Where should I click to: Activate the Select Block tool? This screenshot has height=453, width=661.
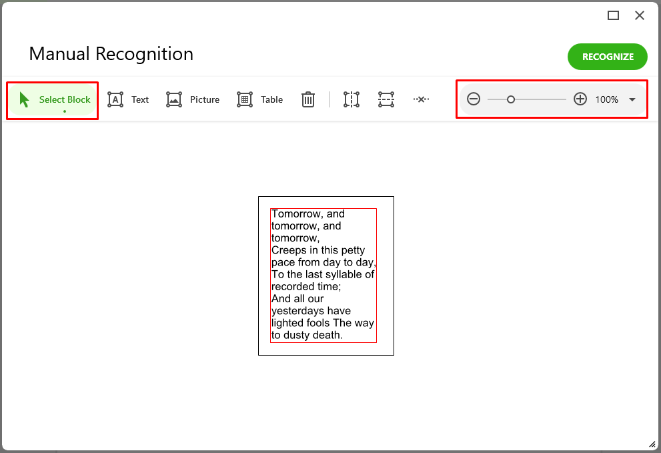(53, 100)
